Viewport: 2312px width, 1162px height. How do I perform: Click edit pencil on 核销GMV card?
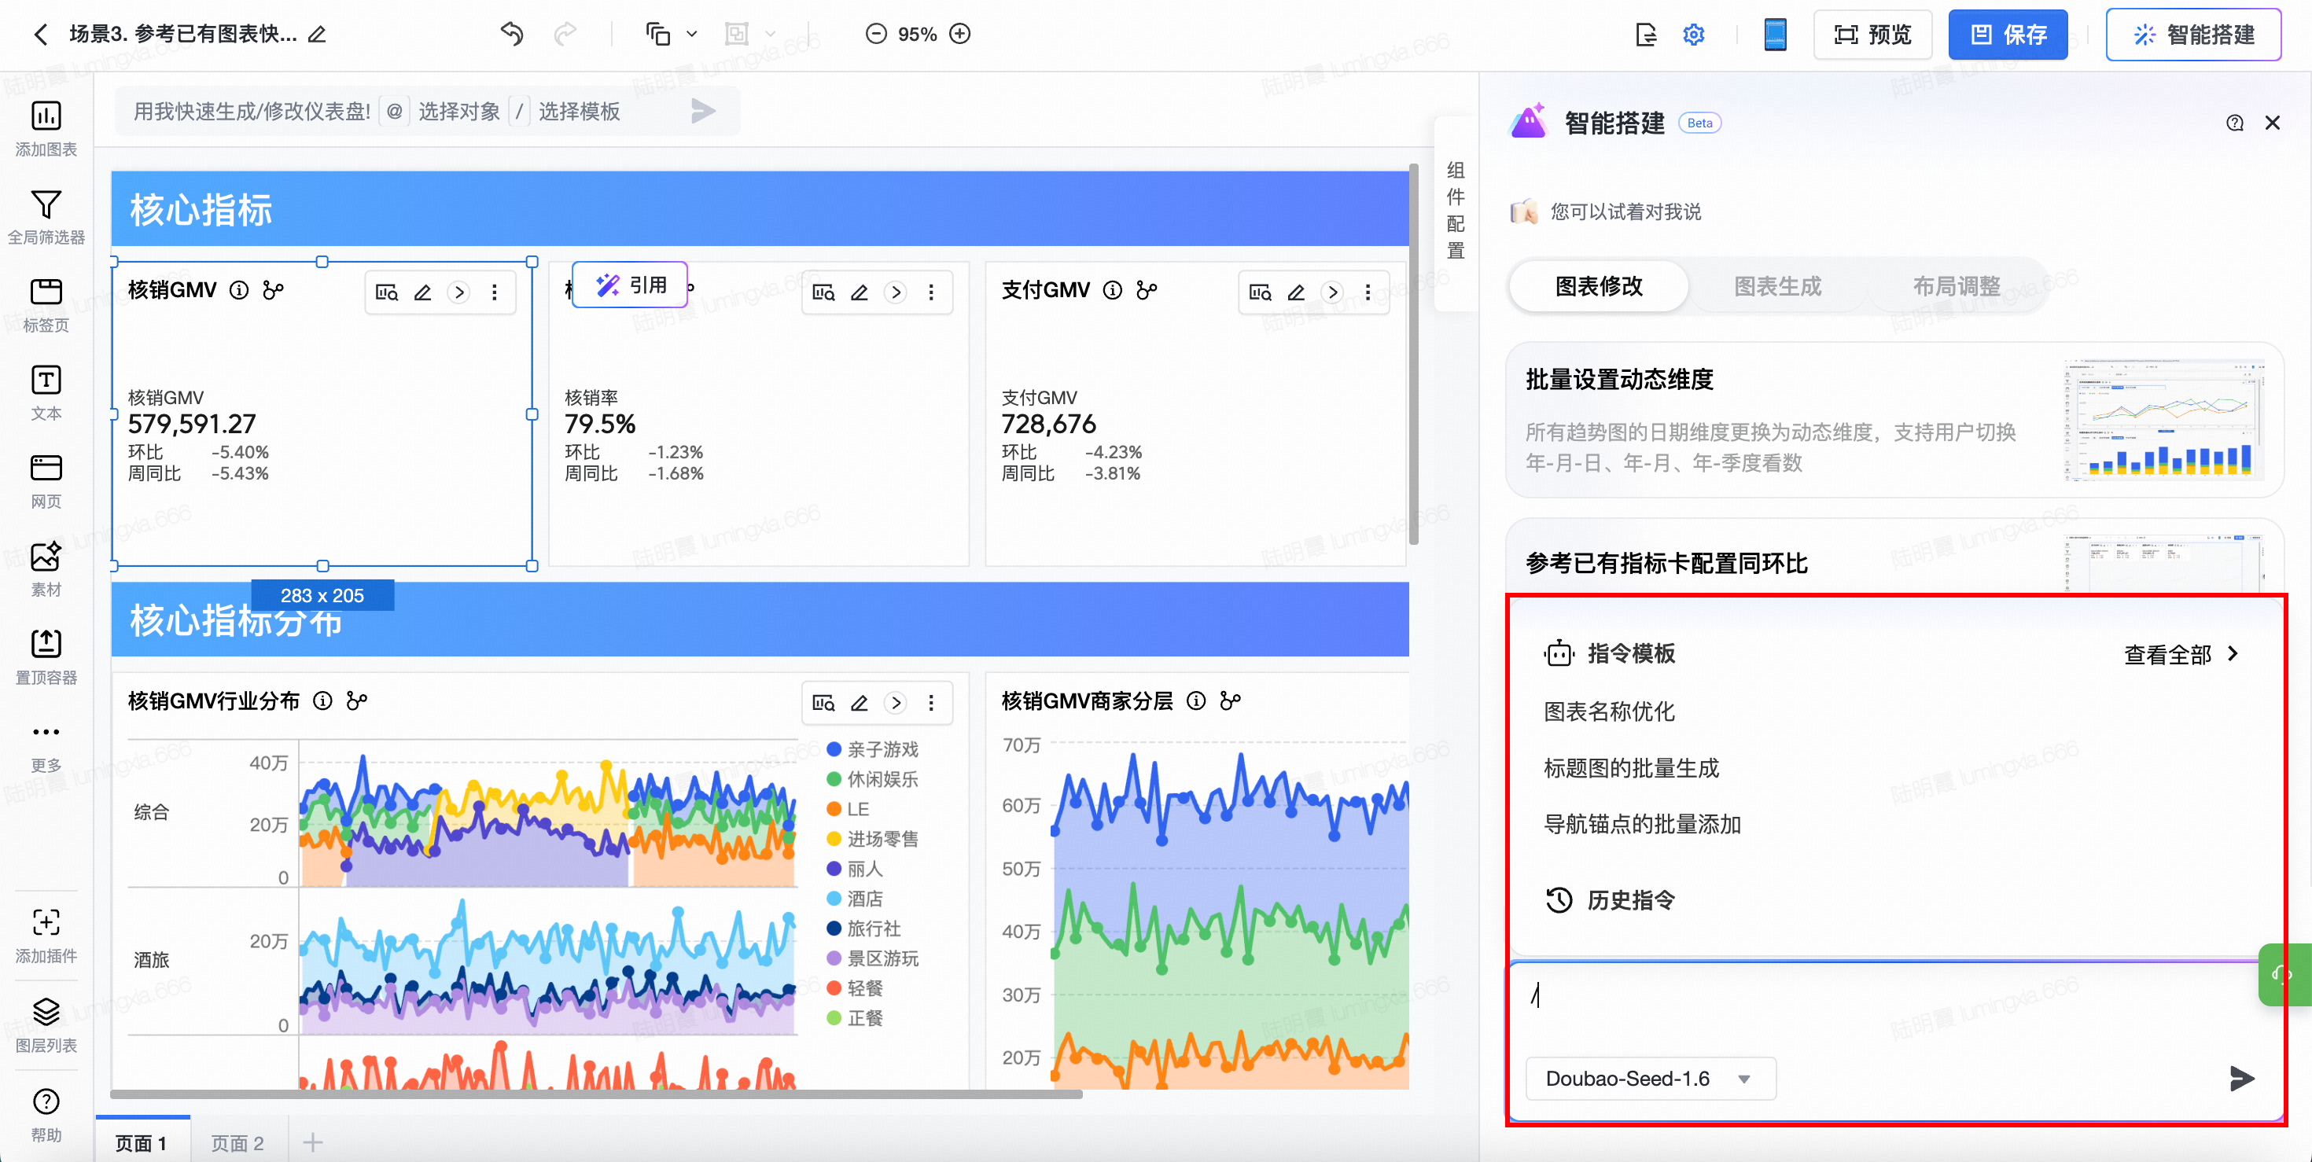(x=423, y=292)
